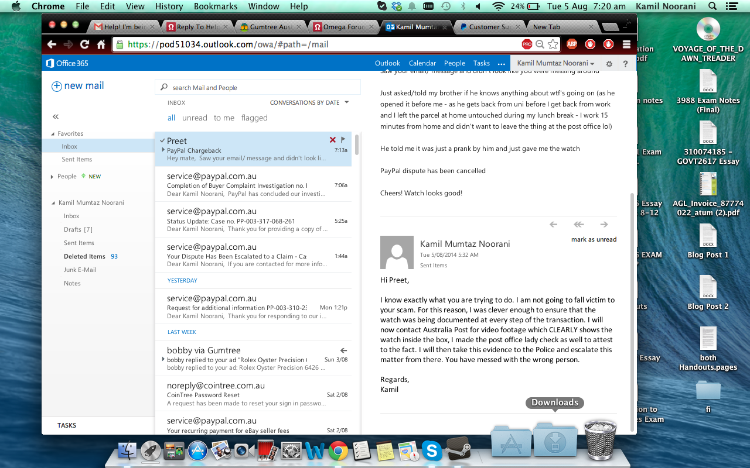The width and height of the screenshot is (750, 468).
Task: Select the unread filter in Inbox
Action: tap(195, 118)
